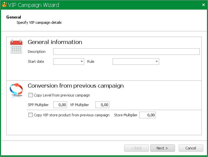
Task: Click the circular arrows conversion icon
Action: point(16,90)
